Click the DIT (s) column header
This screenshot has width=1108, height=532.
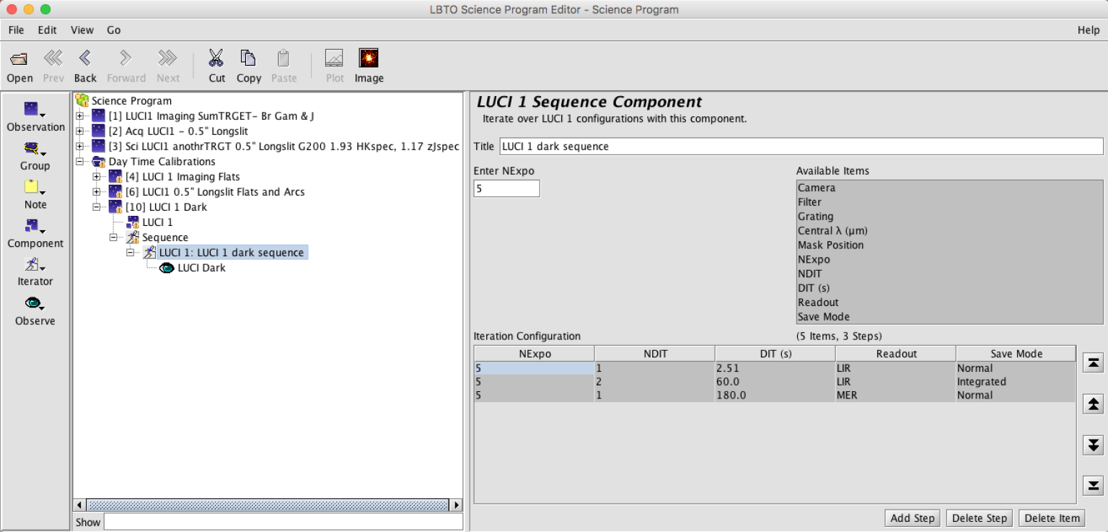pyautogui.click(x=775, y=354)
